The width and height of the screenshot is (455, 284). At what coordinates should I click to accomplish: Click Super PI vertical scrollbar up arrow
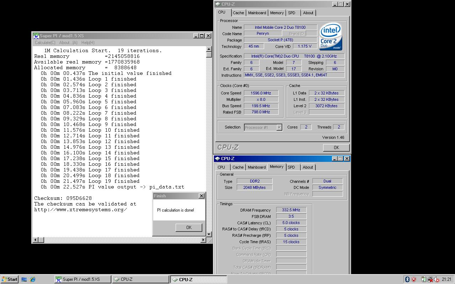[x=209, y=49]
